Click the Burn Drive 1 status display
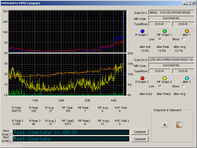Screen dimensions: 197x148 coord(71,132)
